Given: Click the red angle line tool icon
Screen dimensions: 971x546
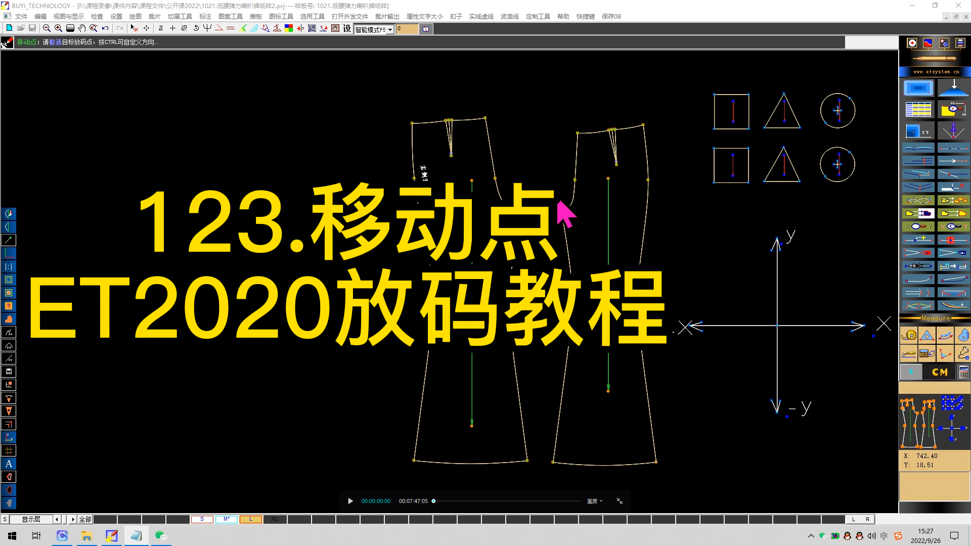Looking at the screenshot, I should (219, 28).
